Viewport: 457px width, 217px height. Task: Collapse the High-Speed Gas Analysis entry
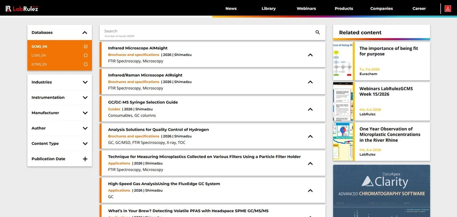coord(310,190)
